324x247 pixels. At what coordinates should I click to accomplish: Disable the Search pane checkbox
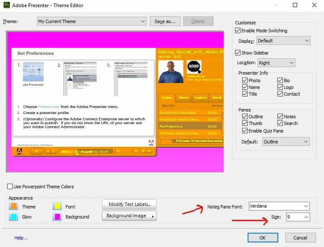280,123
